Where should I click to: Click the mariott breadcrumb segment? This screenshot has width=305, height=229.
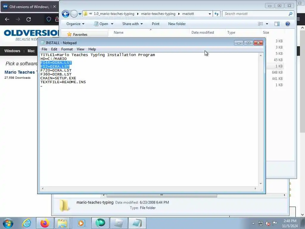(x=188, y=14)
